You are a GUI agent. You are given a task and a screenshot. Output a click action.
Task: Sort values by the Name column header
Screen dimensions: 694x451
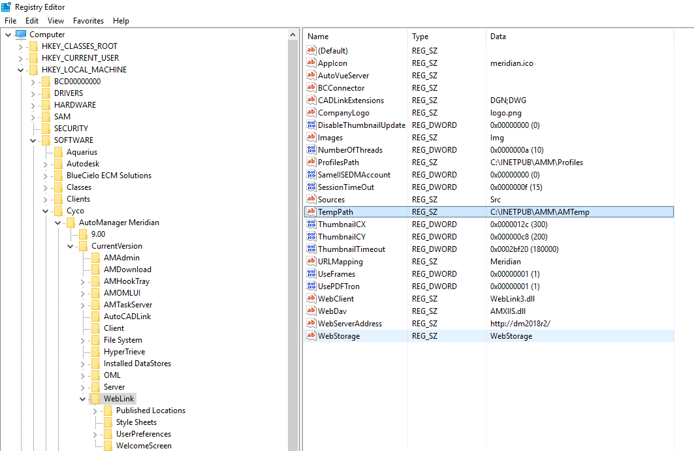(x=355, y=37)
